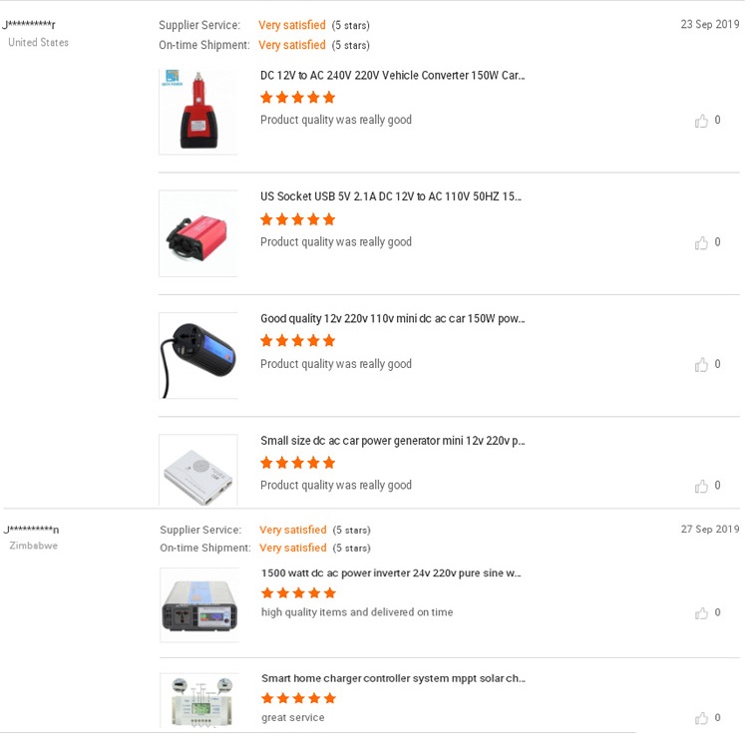Like the Good quality 12v 220v review

[x=702, y=365]
